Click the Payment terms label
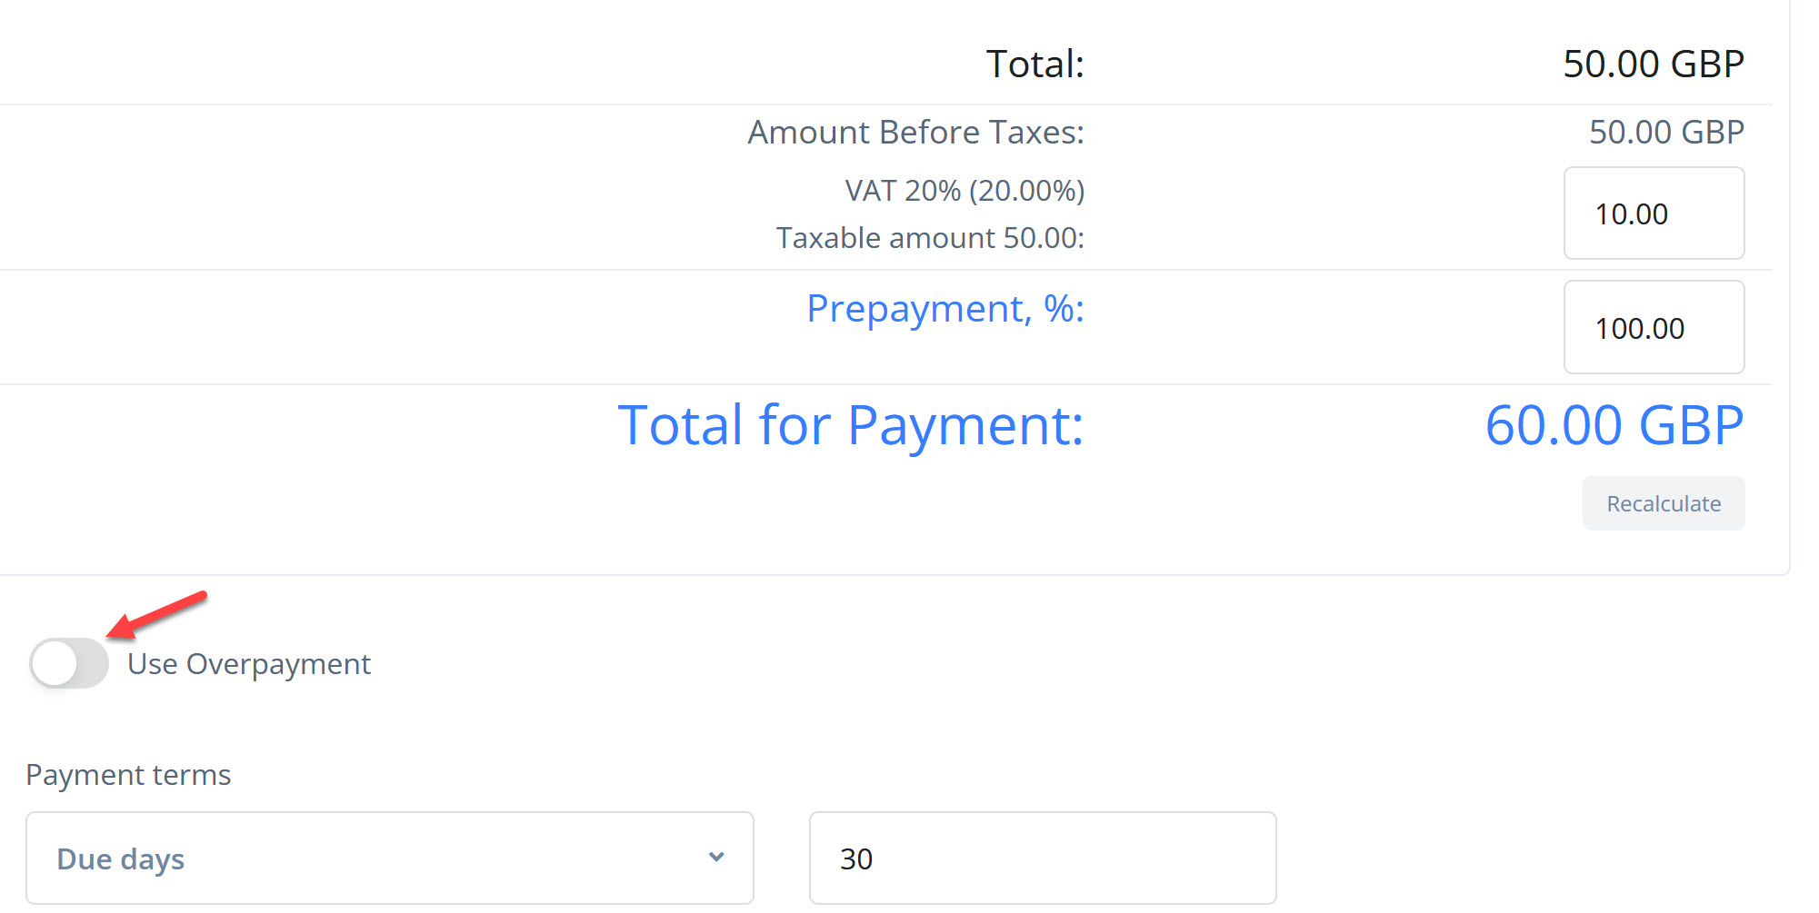Viewport: 1819px width, 913px height. point(128,775)
